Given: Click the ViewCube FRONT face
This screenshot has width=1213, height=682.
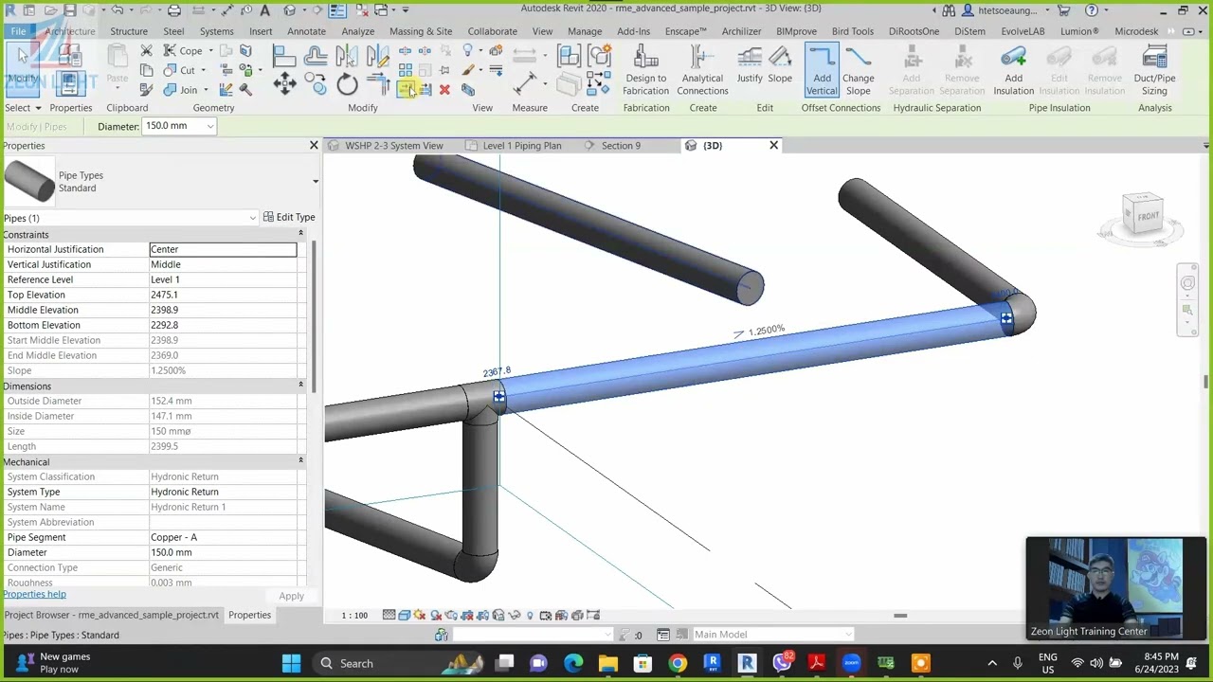Looking at the screenshot, I should point(1147,216).
